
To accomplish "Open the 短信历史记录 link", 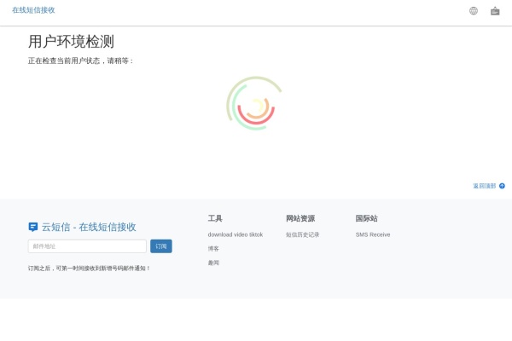I will tap(302, 234).
